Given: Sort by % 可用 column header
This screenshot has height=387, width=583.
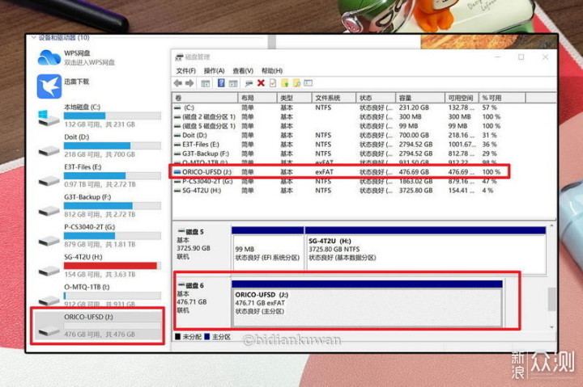Looking at the screenshot, I should tap(502, 98).
